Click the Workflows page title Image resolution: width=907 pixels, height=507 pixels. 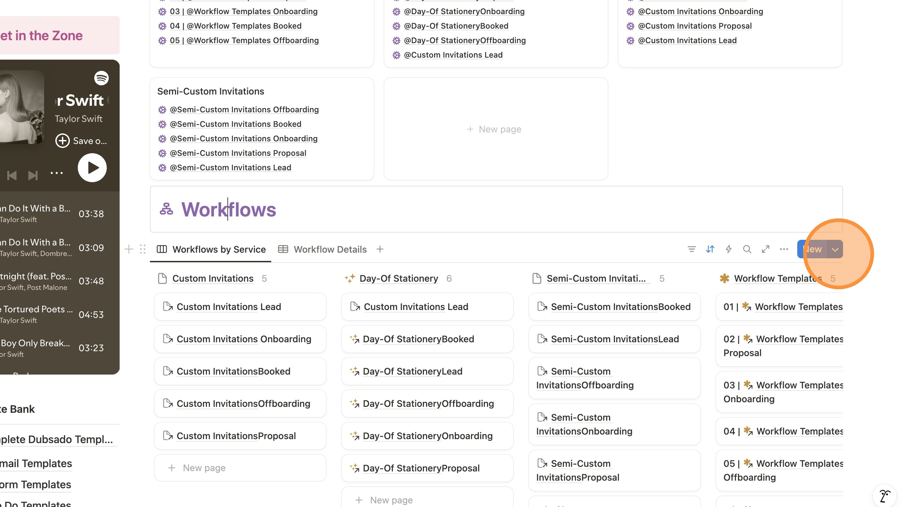[228, 209]
